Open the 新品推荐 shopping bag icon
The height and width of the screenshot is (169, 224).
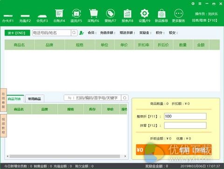161,16
